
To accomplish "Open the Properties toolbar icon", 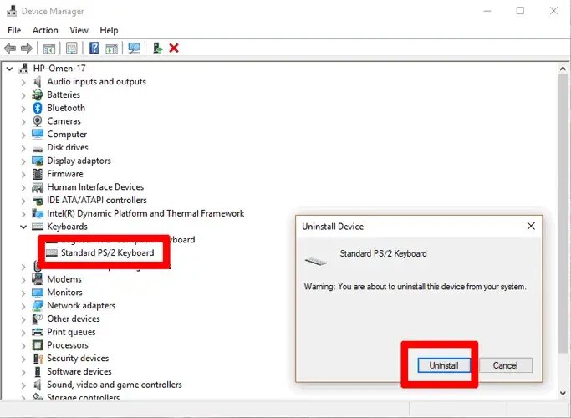I will click(72, 48).
